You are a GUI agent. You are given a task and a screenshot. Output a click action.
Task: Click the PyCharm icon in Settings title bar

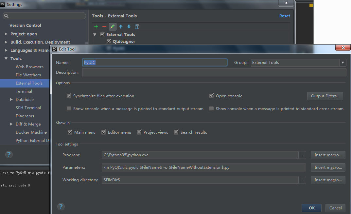[3, 5]
